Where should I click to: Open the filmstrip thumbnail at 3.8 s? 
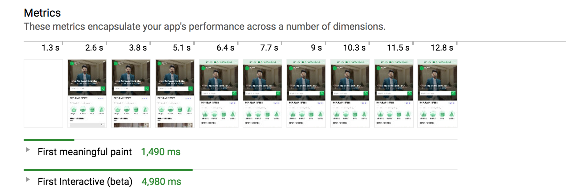(x=131, y=93)
